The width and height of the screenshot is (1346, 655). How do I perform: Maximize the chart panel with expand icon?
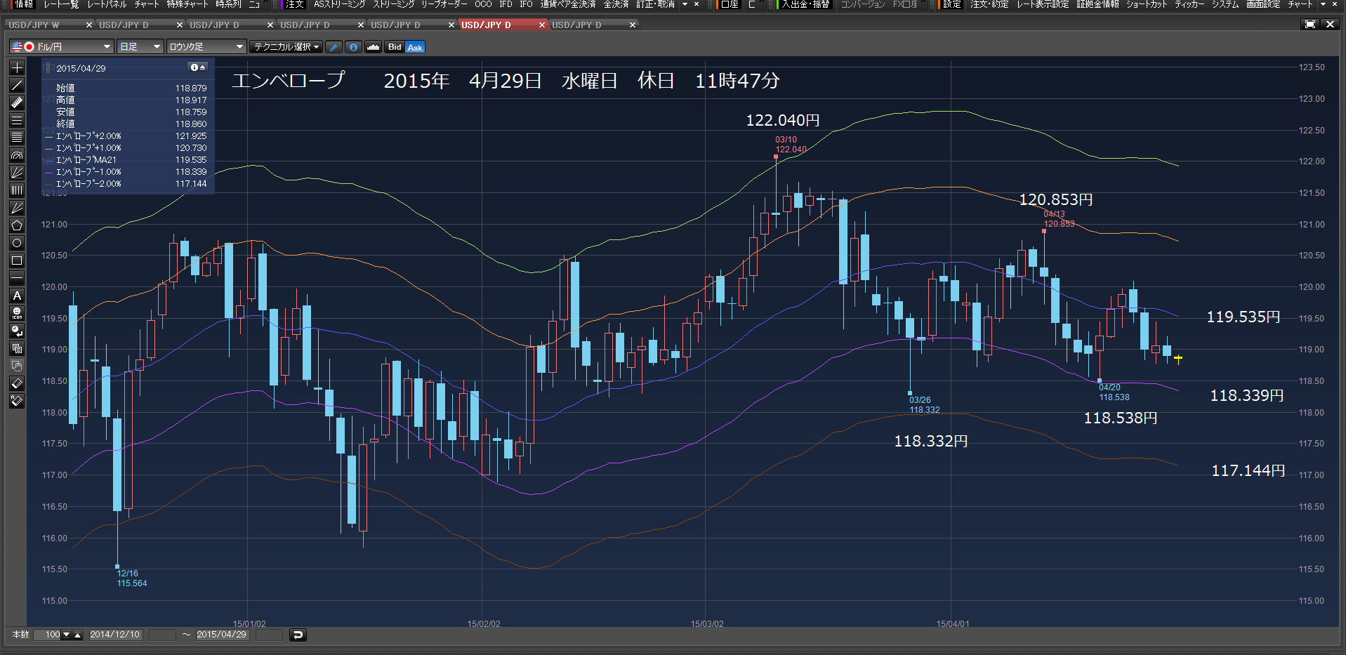tap(1310, 25)
